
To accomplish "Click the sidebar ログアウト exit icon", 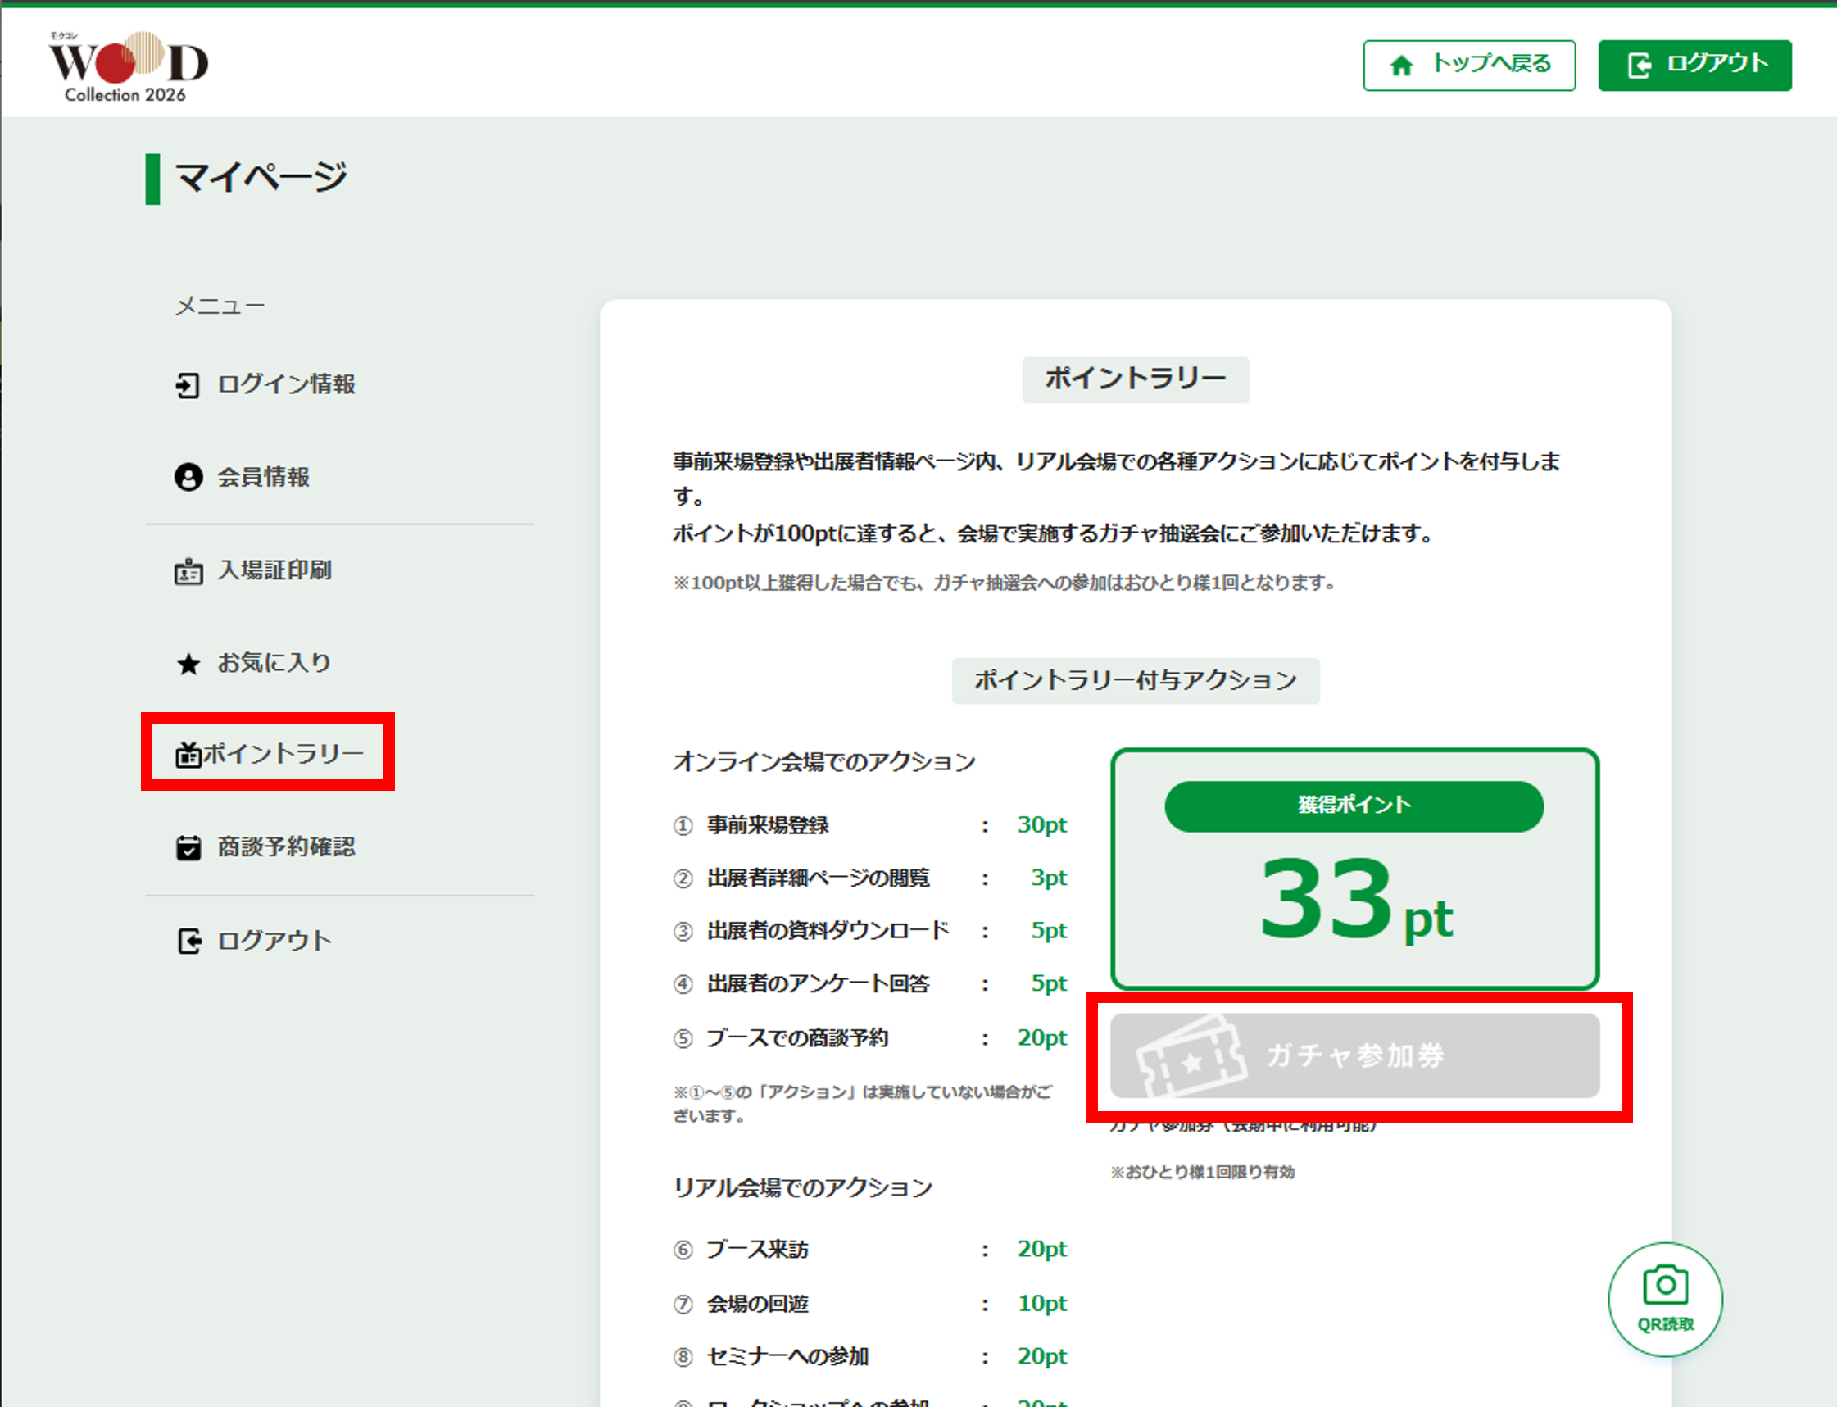I will [189, 942].
